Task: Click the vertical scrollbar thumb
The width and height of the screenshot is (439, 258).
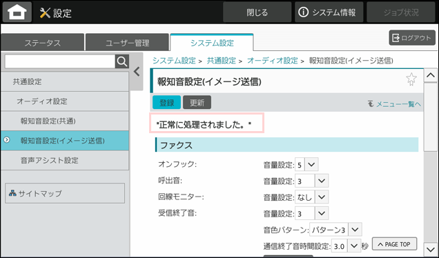Action: (430, 117)
